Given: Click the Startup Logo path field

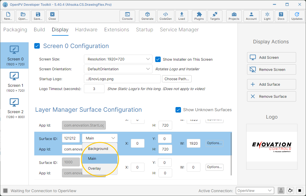Looking at the screenshot, I should pyautogui.click(x=122, y=79).
